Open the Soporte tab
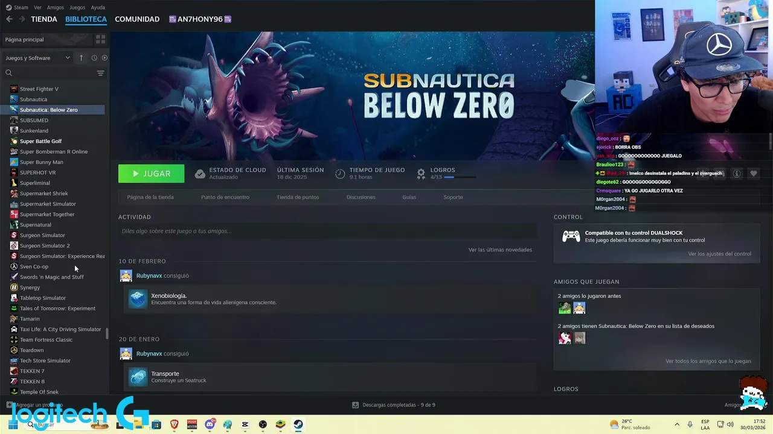 point(453,197)
